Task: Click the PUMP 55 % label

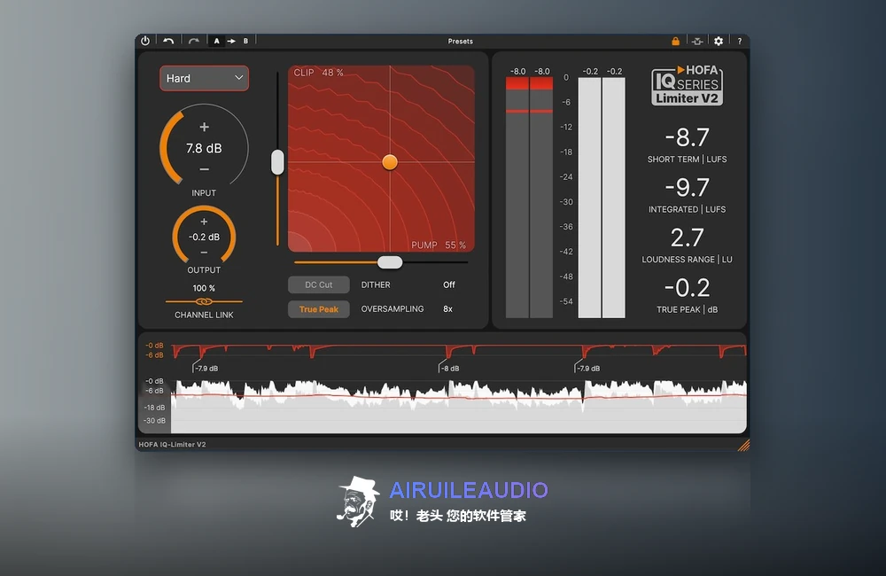Action: [x=439, y=245]
